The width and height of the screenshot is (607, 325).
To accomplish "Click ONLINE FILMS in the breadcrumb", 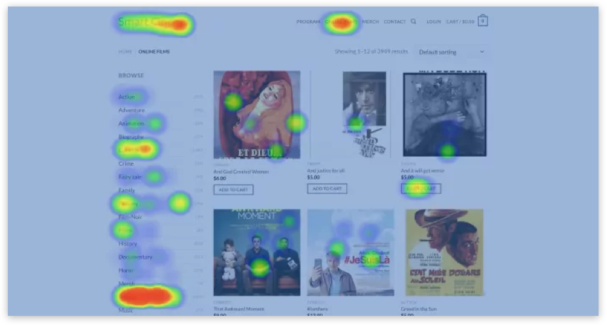I will (x=154, y=52).
